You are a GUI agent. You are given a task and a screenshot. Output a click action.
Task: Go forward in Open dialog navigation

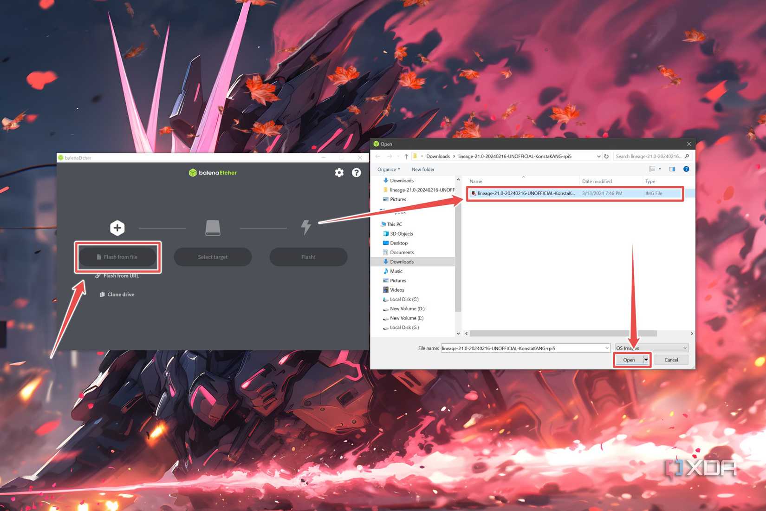[x=390, y=157]
